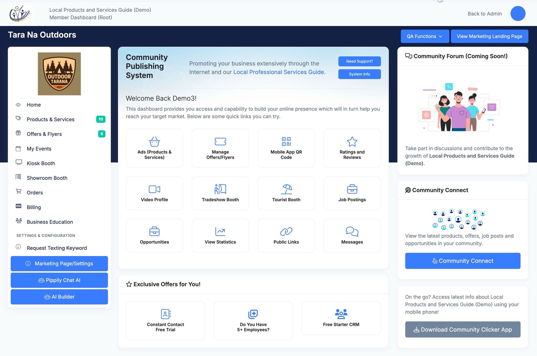Click the 'Member Dashboard (Root)' text

pyautogui.click(x=81, y=17)
